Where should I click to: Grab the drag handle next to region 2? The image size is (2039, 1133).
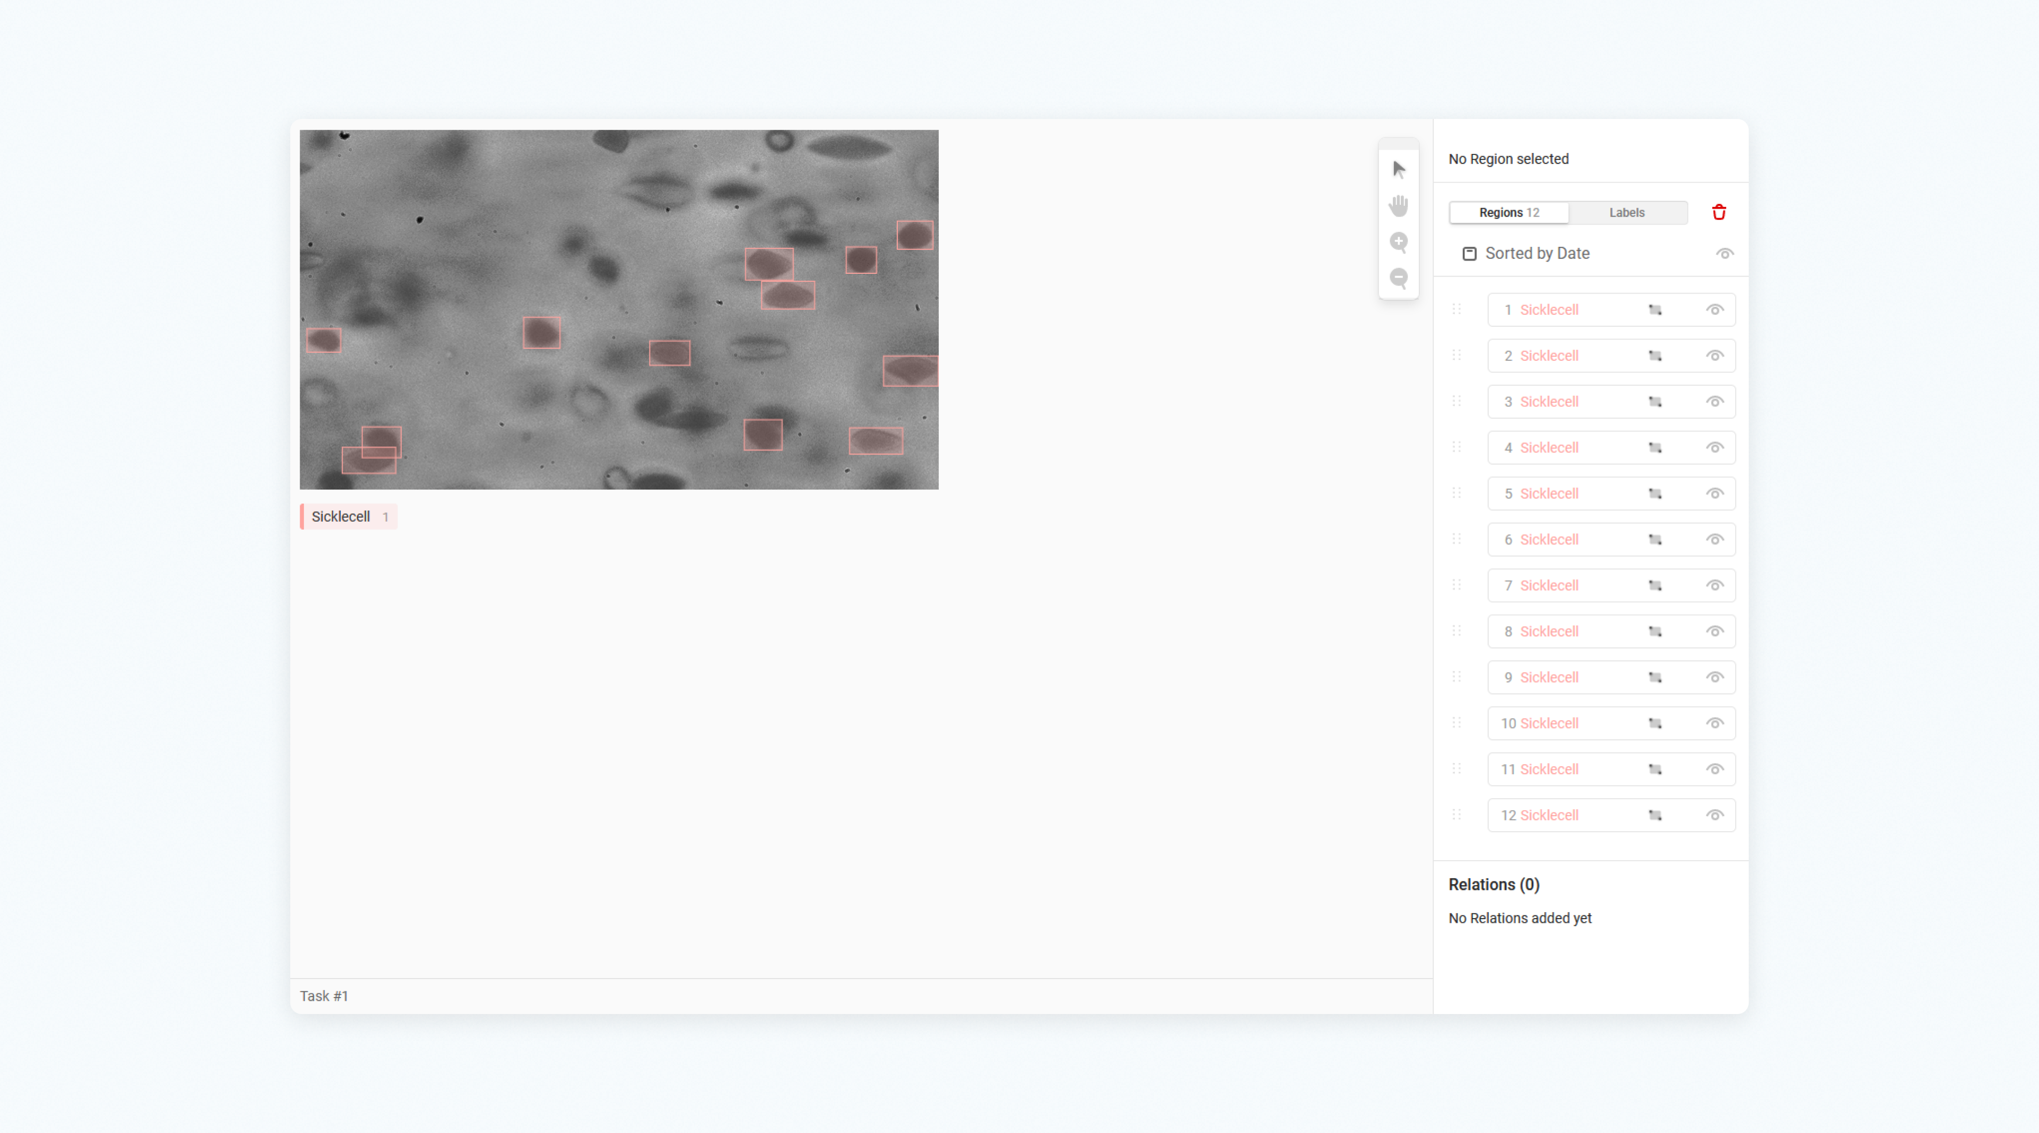click(x=1457, y=355)
